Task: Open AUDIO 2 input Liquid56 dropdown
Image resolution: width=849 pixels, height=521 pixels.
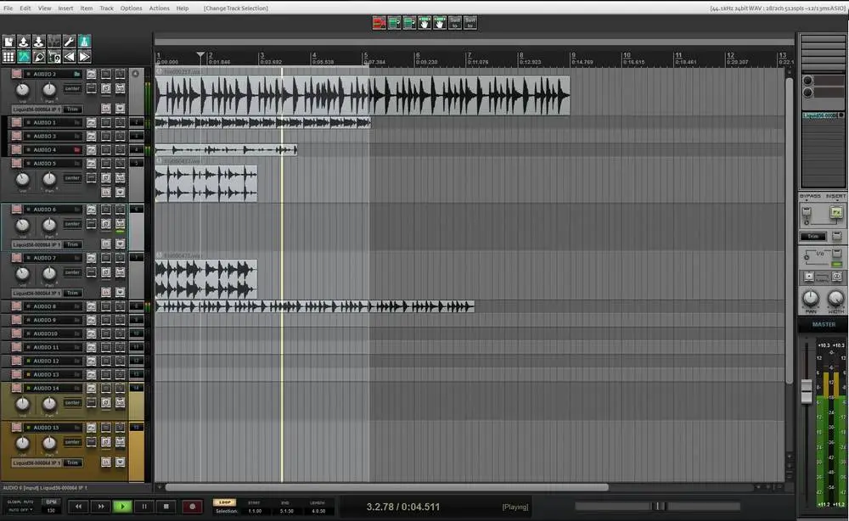Action: click(x=37, y=109)
